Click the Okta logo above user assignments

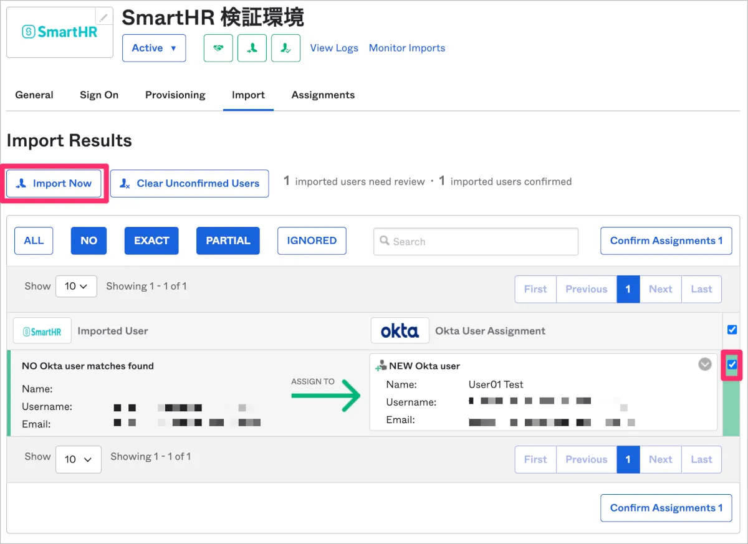tap(400, 331)
